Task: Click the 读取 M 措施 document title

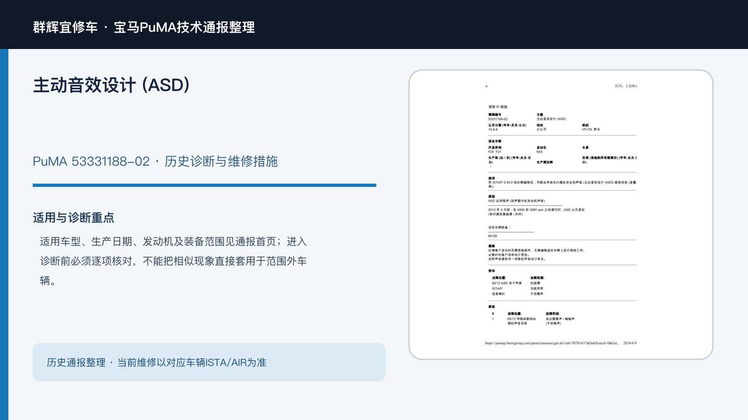Action: coord(498,107)
